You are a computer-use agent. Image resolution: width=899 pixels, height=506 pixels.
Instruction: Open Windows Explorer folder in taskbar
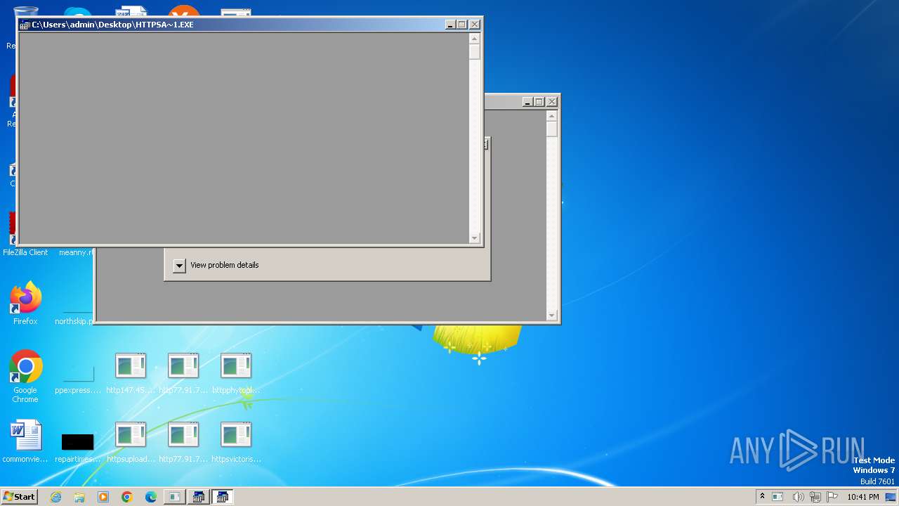pos(79,497)
